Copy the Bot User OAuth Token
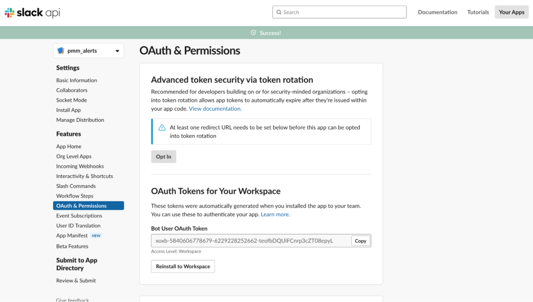Viewport: 533px width, 302px height. coord(360,241)
